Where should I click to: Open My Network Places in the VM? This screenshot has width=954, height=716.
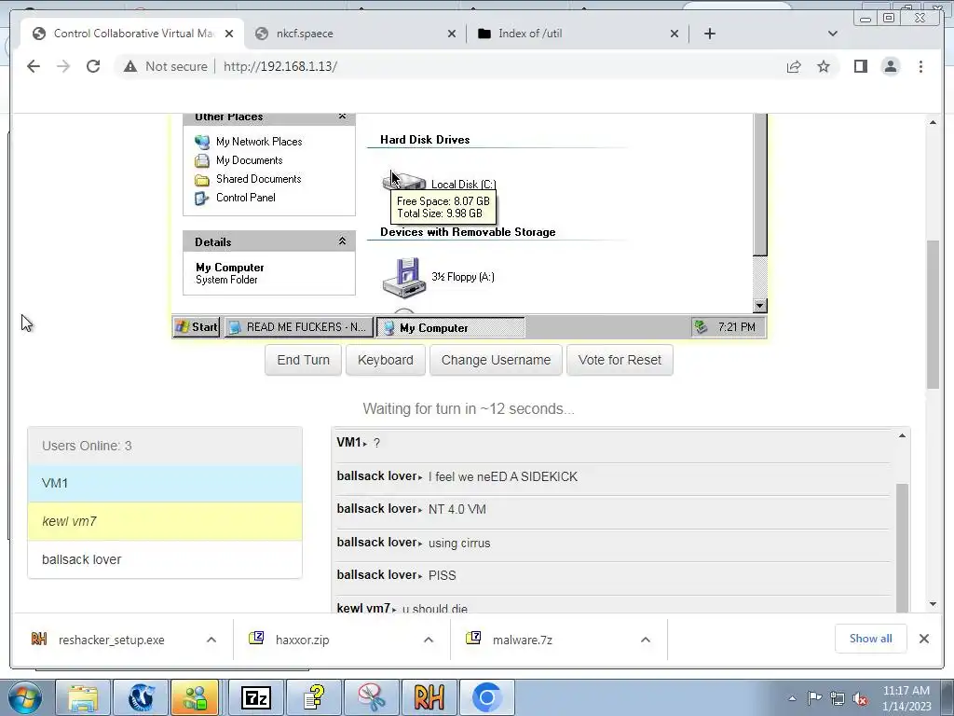tap(248, 142)
